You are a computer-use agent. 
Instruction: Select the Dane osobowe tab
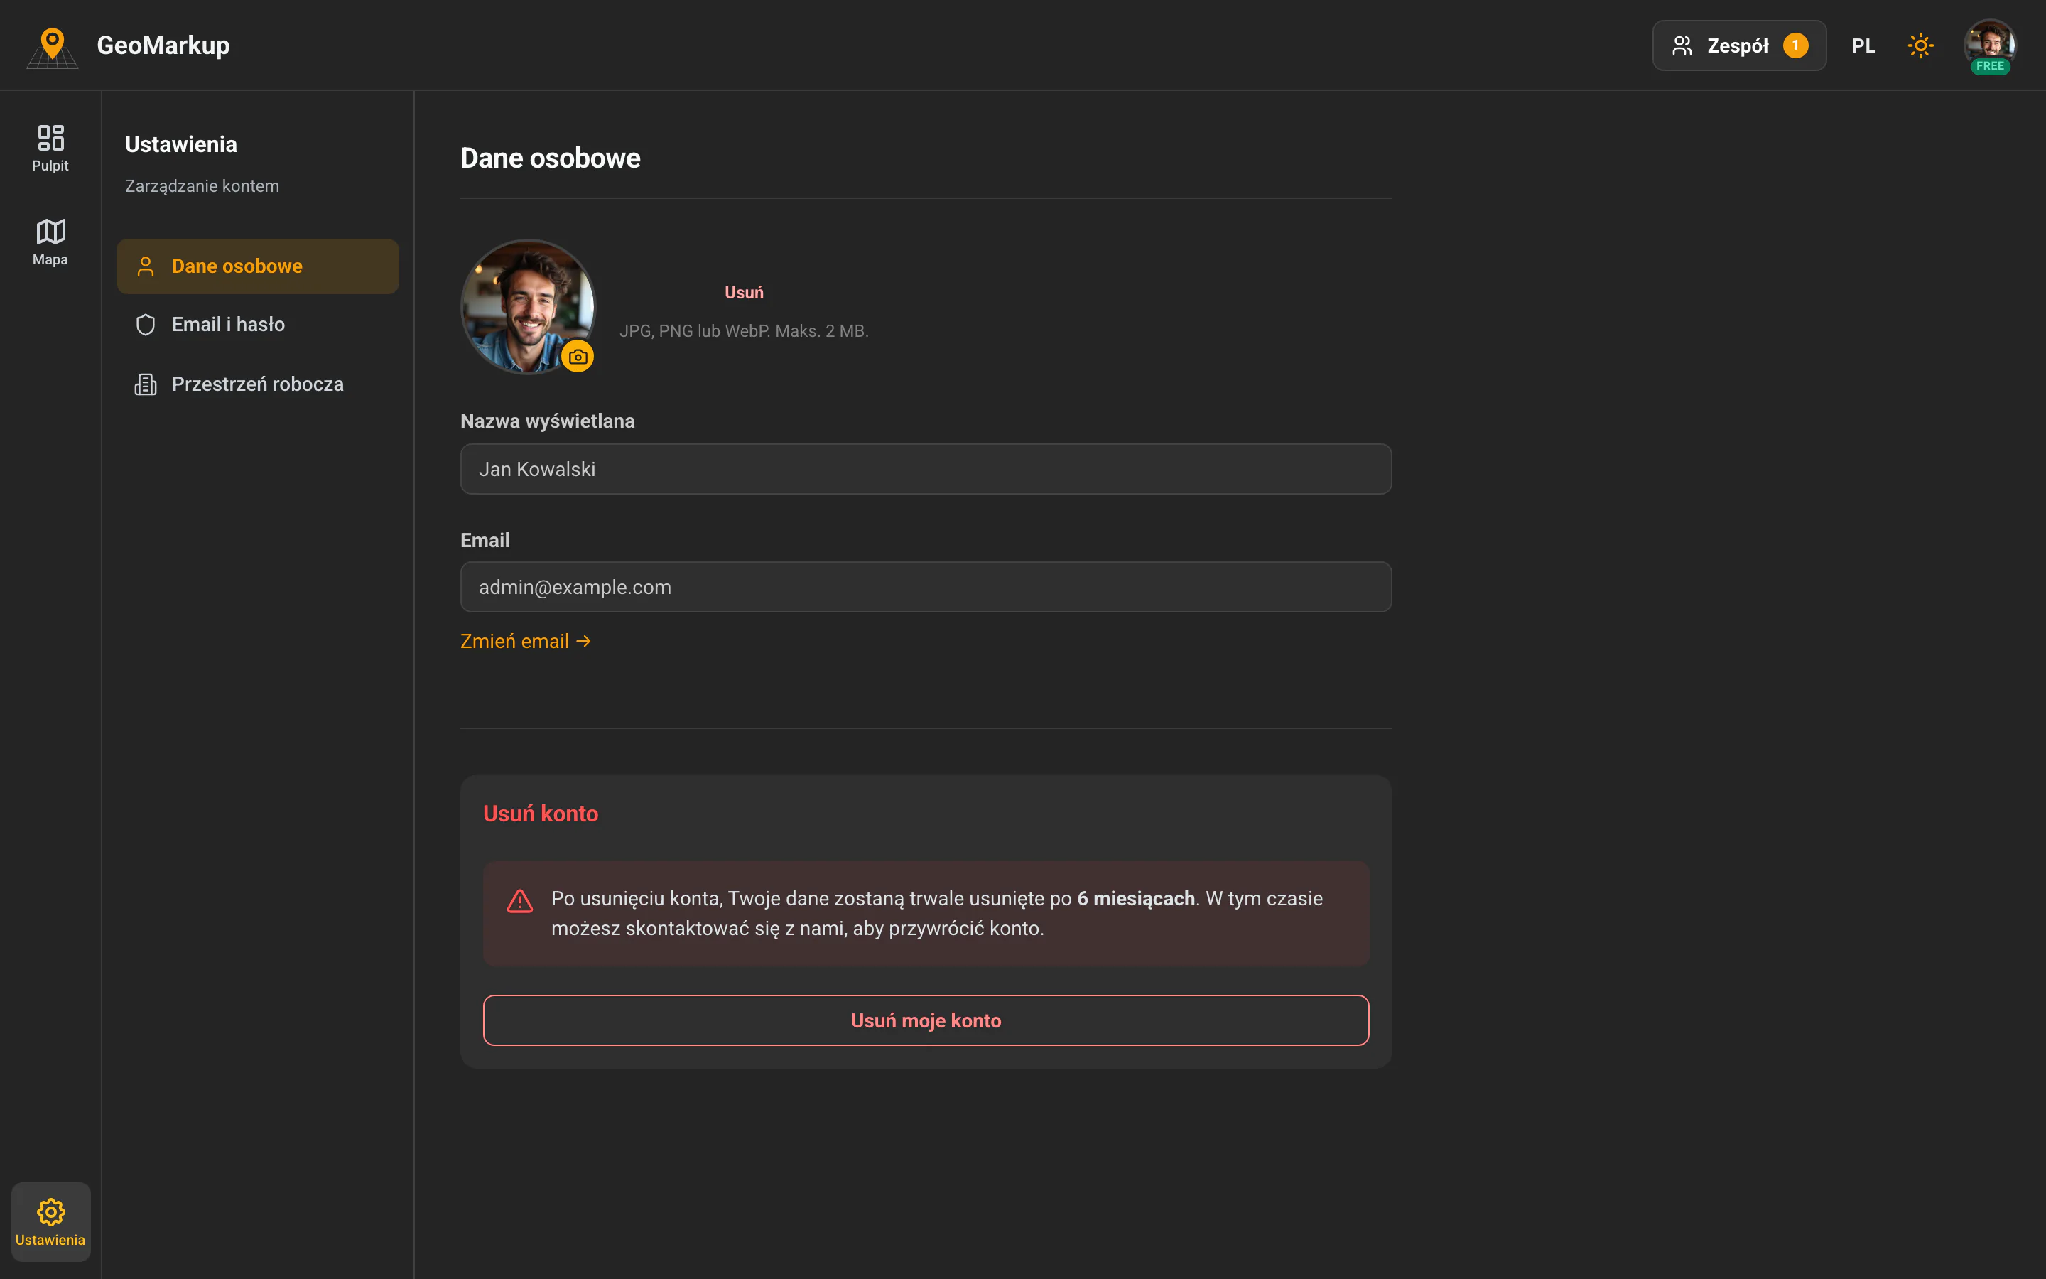pyautogui.click(x=258, y=266)
